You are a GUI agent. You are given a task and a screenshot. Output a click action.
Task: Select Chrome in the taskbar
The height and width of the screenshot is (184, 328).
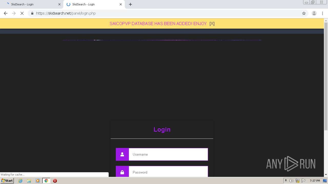tap(46, 181)
